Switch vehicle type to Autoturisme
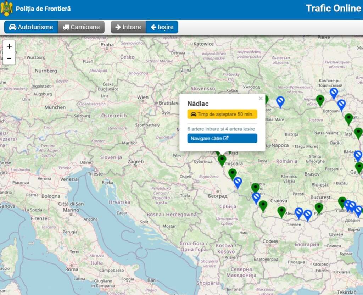The height and width of the screenshot is (295, 363). pyautogui.click(x=31, y=27)
